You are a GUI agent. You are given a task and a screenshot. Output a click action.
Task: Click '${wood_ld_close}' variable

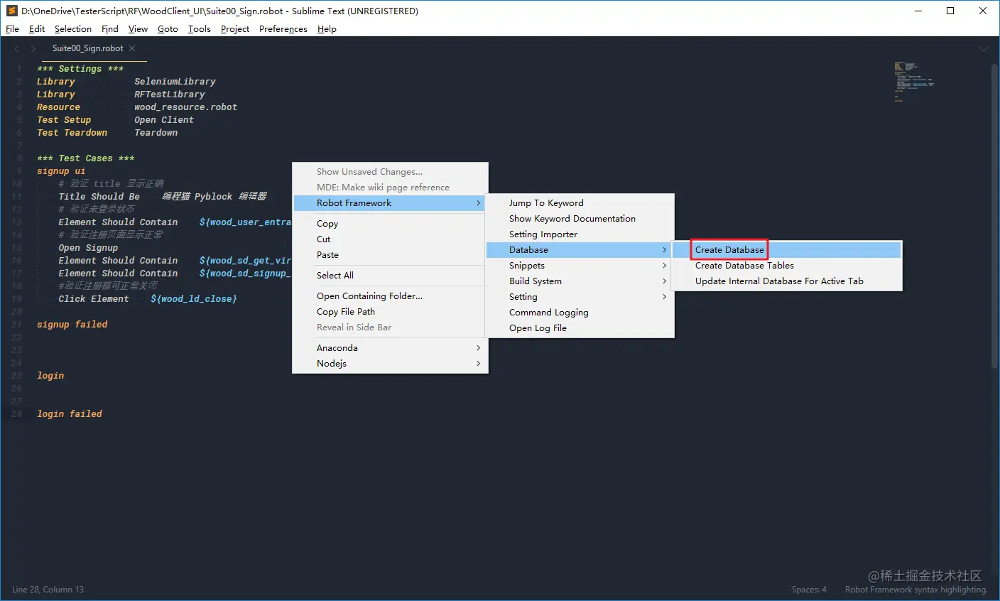194,299
